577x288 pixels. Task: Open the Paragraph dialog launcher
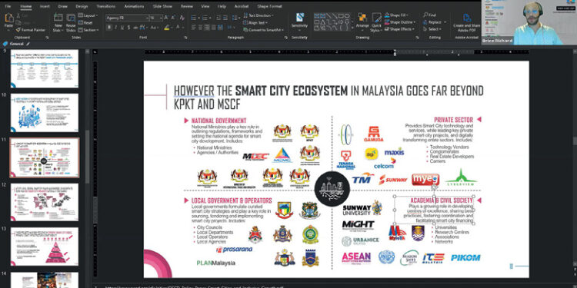point(286,38)
